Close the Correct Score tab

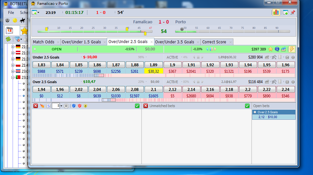pos(230,42)
